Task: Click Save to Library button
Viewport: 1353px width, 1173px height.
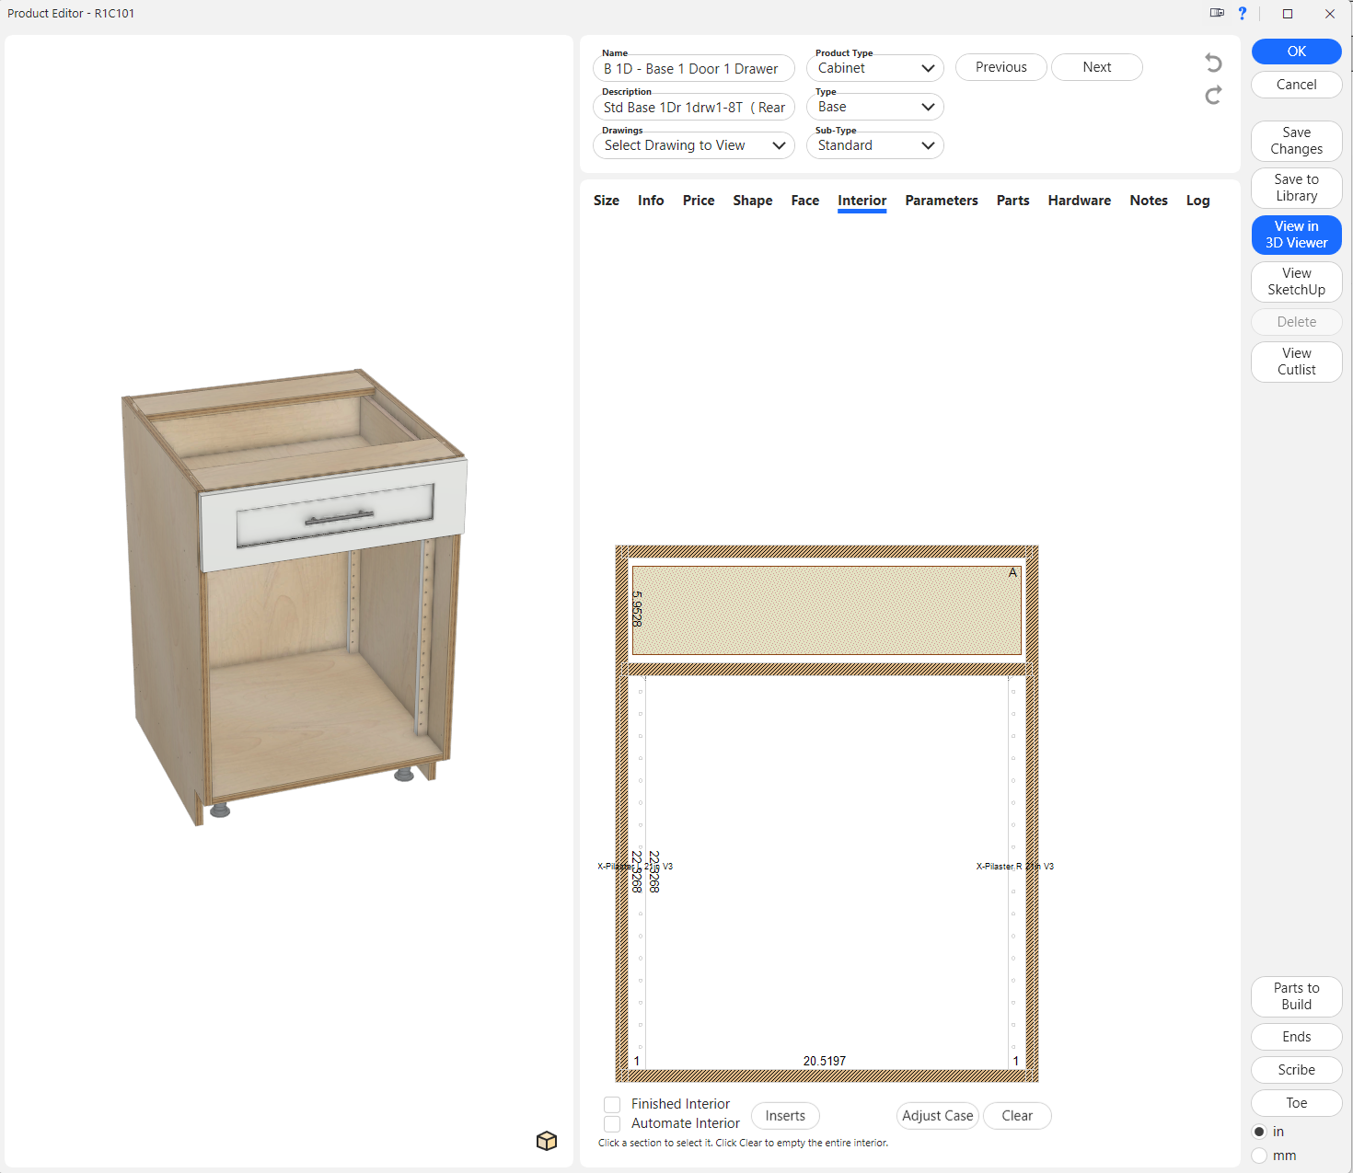Action: 1297,188
